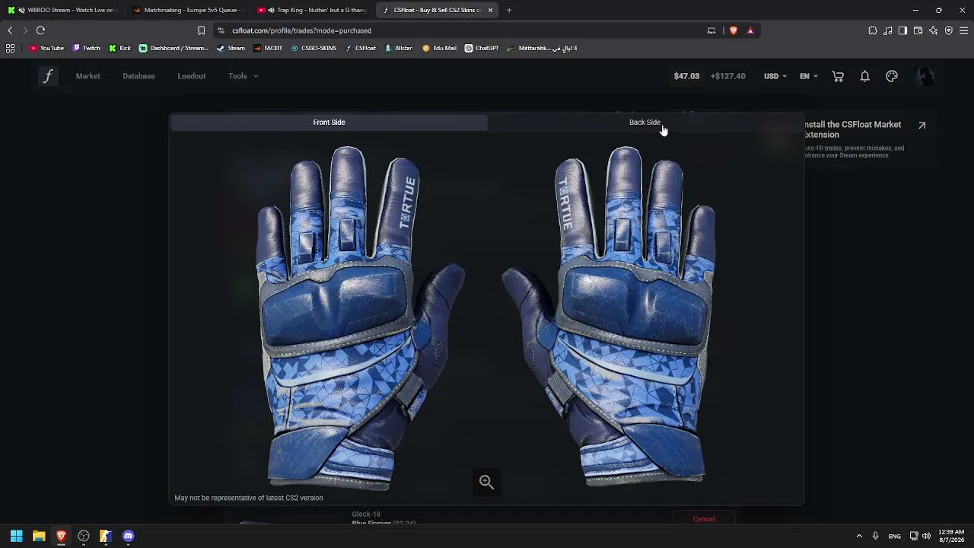
Task: Open the FACEIT bookmark
Action: click(x=268, y=48)
